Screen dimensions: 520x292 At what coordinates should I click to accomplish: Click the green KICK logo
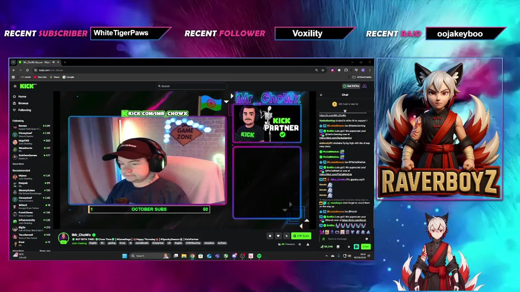[27, 86]
